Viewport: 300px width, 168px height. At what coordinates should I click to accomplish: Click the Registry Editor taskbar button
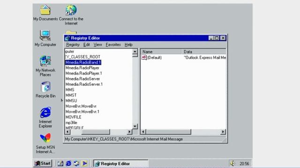point(121,164)
